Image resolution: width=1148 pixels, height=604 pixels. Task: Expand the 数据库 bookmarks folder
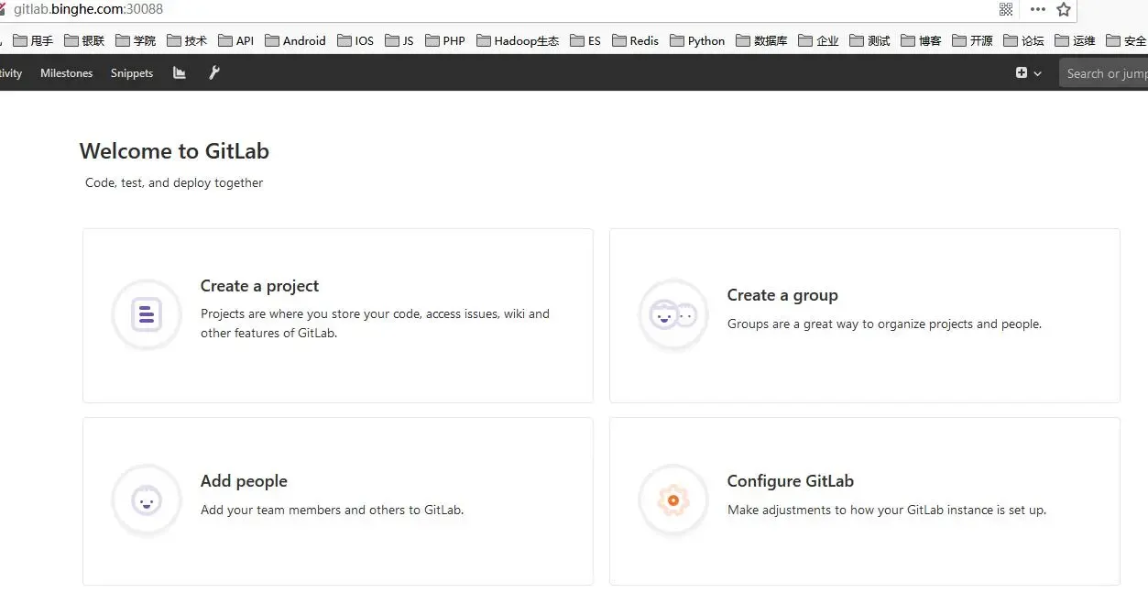[x=761, y=40]
